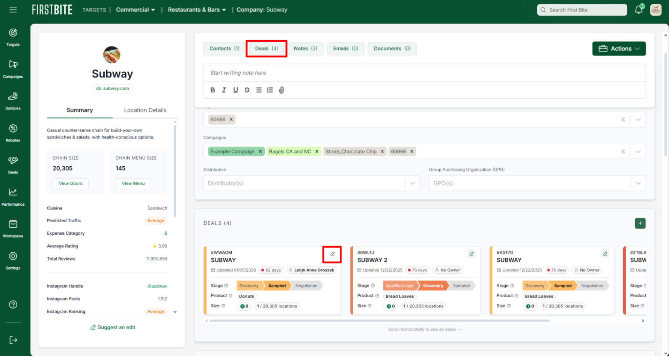Edit the #0WLTJ Subway 2 deal
Image resolution: width=669 pixels, height=357 pixels.
[472, 254]
